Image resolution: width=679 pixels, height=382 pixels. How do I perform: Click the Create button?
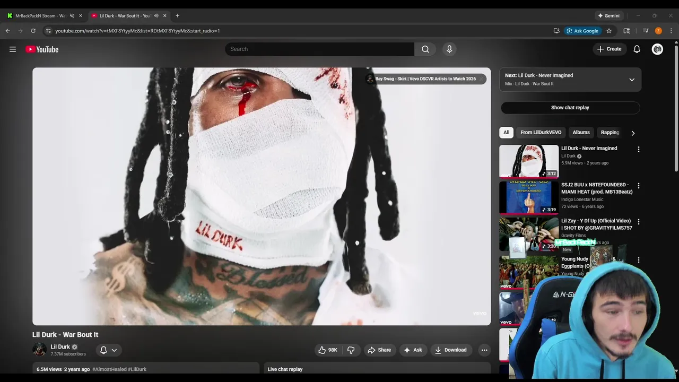[x=608, y=49]
